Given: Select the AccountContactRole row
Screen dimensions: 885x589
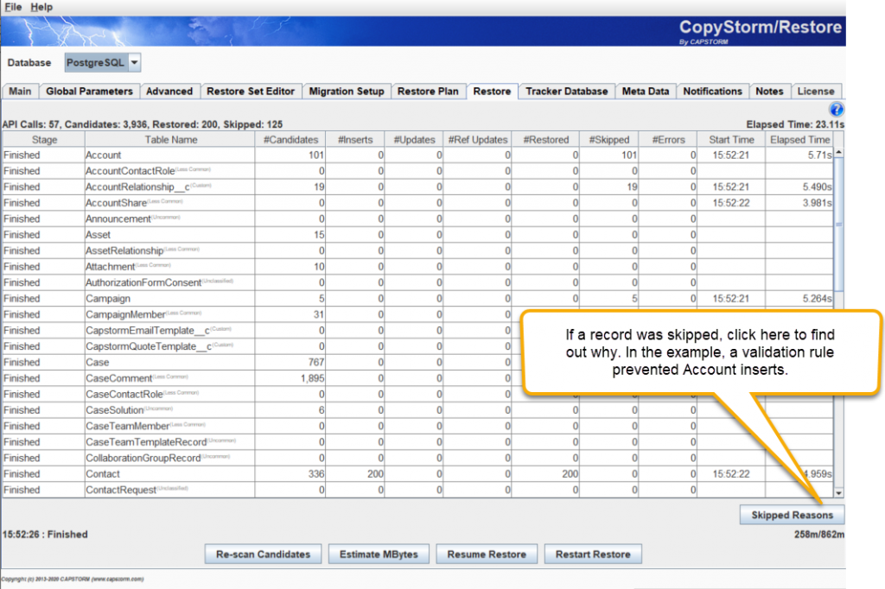Looking at the screenshot, I should (418, 171).
